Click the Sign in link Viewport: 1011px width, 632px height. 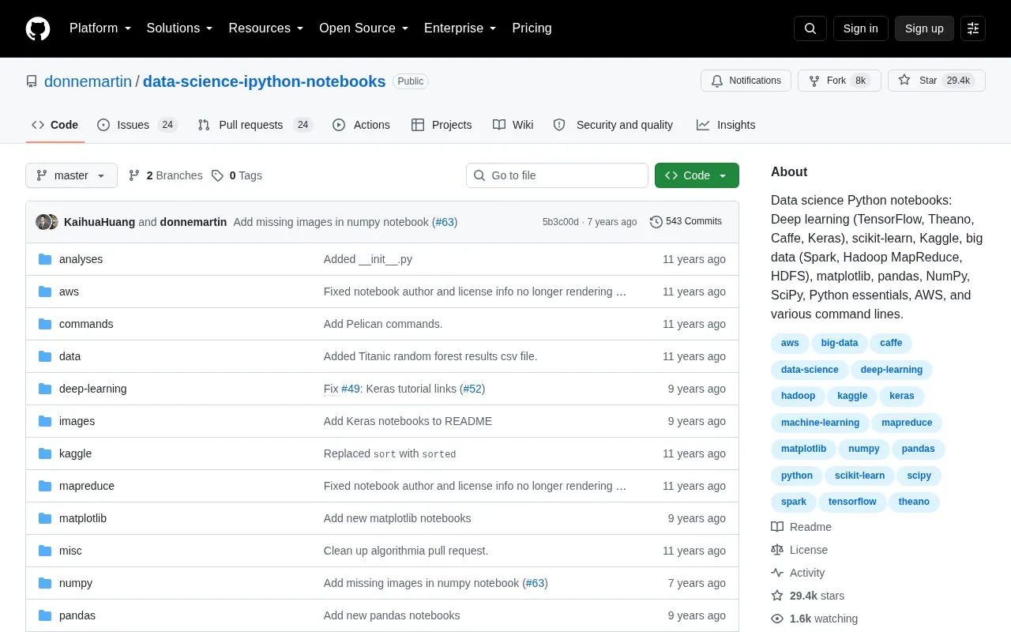(x=860, y=28)
